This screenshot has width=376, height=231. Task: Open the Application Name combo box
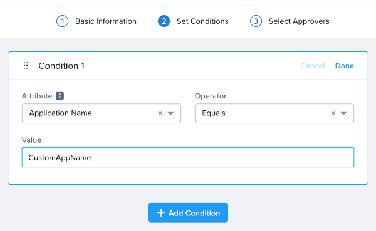[x=102, y=113]
